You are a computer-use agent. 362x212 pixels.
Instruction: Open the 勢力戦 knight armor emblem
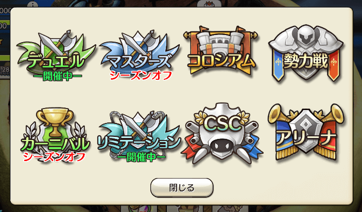[306, 53]
